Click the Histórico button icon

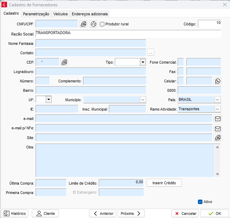click(x=6, y=213)
